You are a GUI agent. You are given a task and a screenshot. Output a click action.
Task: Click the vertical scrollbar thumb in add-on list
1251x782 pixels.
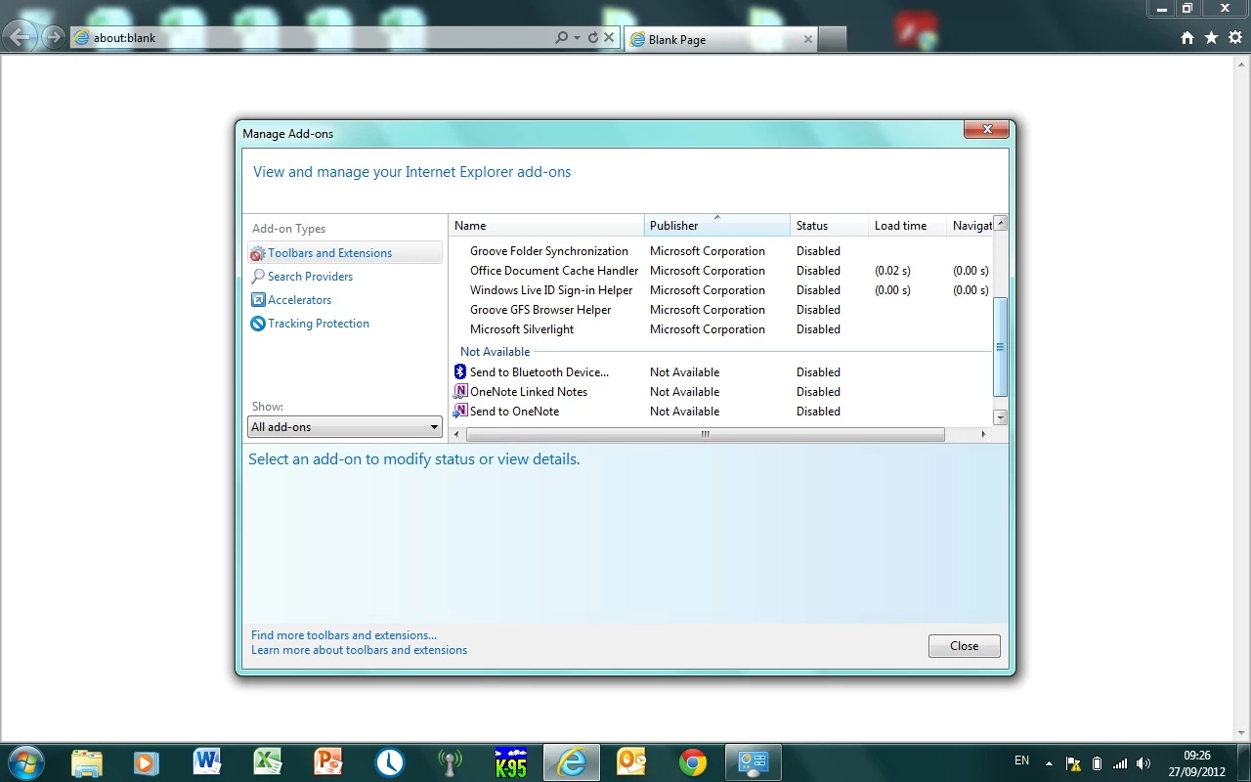[x=1000, y=347]
